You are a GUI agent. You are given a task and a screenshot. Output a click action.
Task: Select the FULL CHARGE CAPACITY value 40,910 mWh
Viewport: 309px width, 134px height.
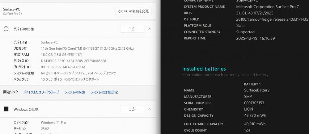click(255, 124)
